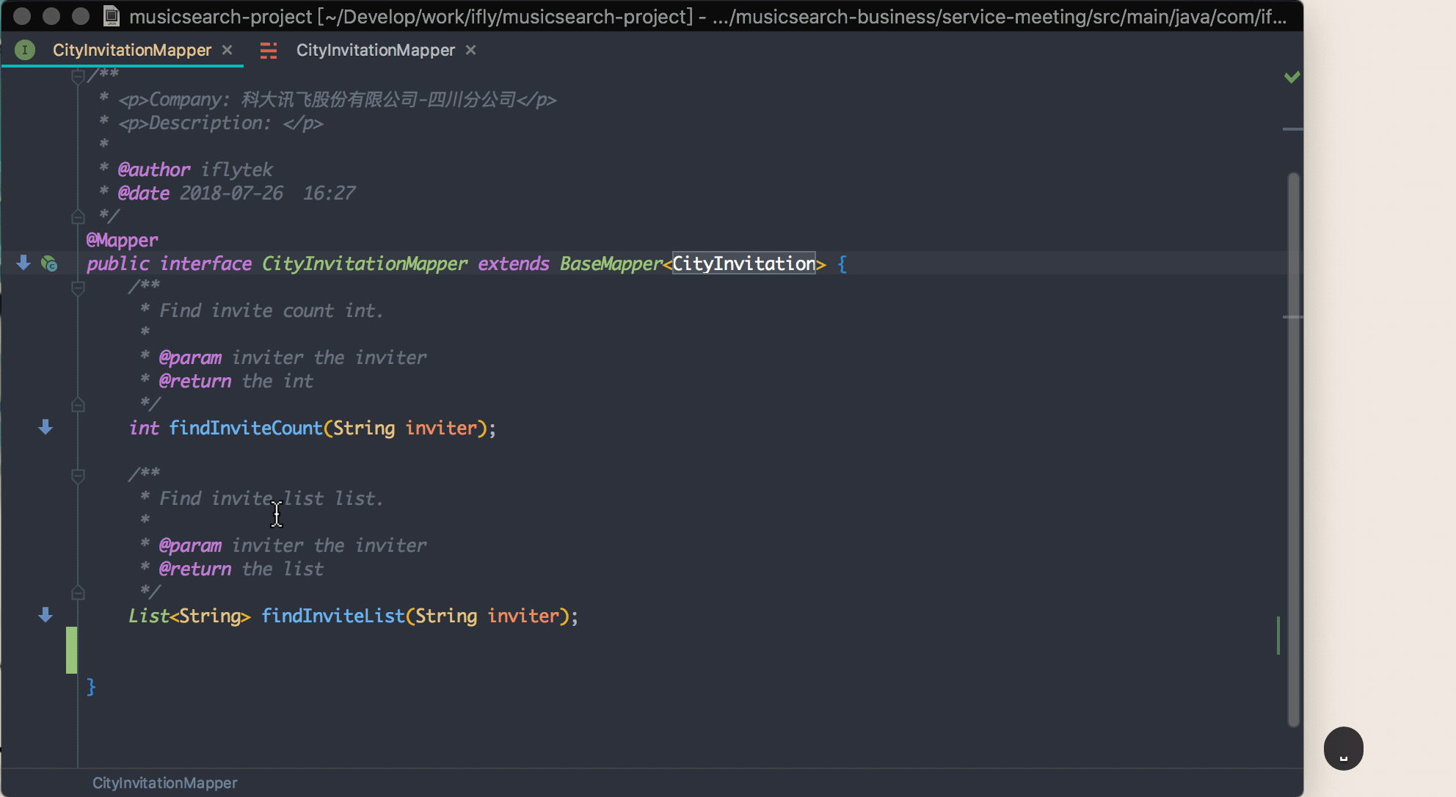Viewport: 1456px width, 797px height.
Task: Click the green change marker in gutter
Action: coord(71,649)
